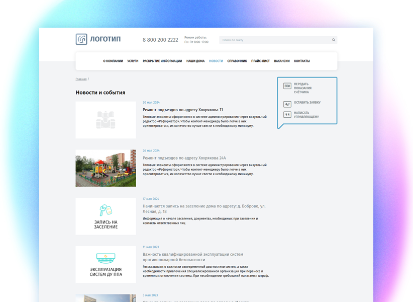Click the meter readings icon
The height and width of the screenshot is (302, 413).
(287, 86)
